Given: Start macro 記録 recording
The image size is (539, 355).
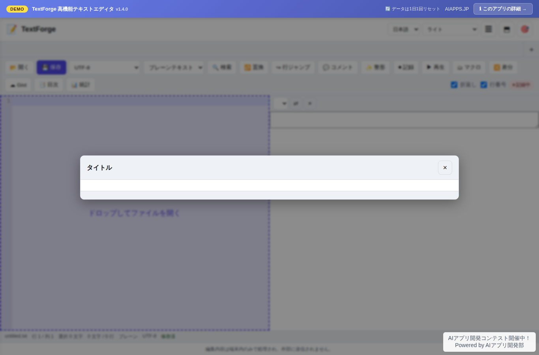Looking at the screenshot, I should click(x=406, y=67).
